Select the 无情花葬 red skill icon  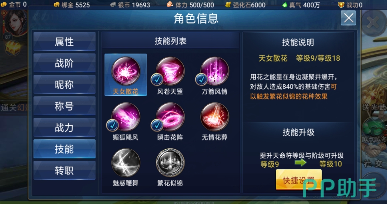(x=215, y=117)
